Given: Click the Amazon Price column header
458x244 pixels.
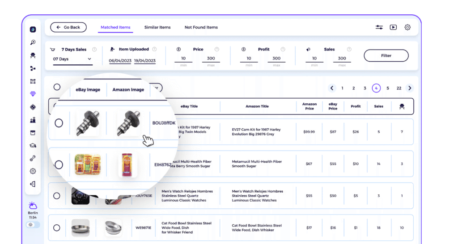Looking at the screenshot, I should click(x=310, y=106).
